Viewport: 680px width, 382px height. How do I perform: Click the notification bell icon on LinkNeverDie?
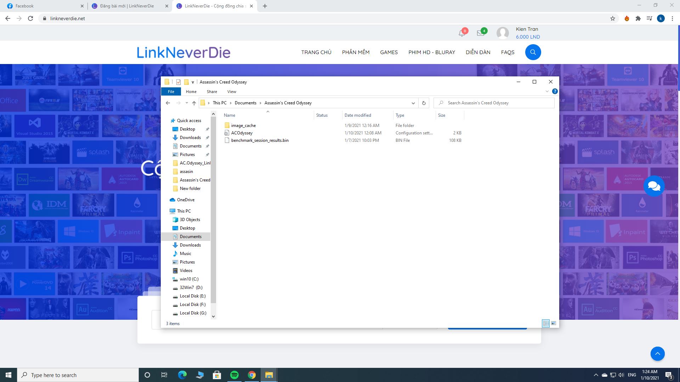pos(461,33)
